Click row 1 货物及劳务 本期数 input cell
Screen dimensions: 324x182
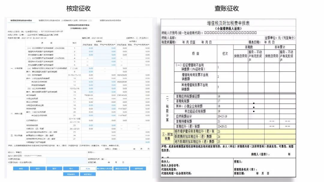tap(87, 48)
